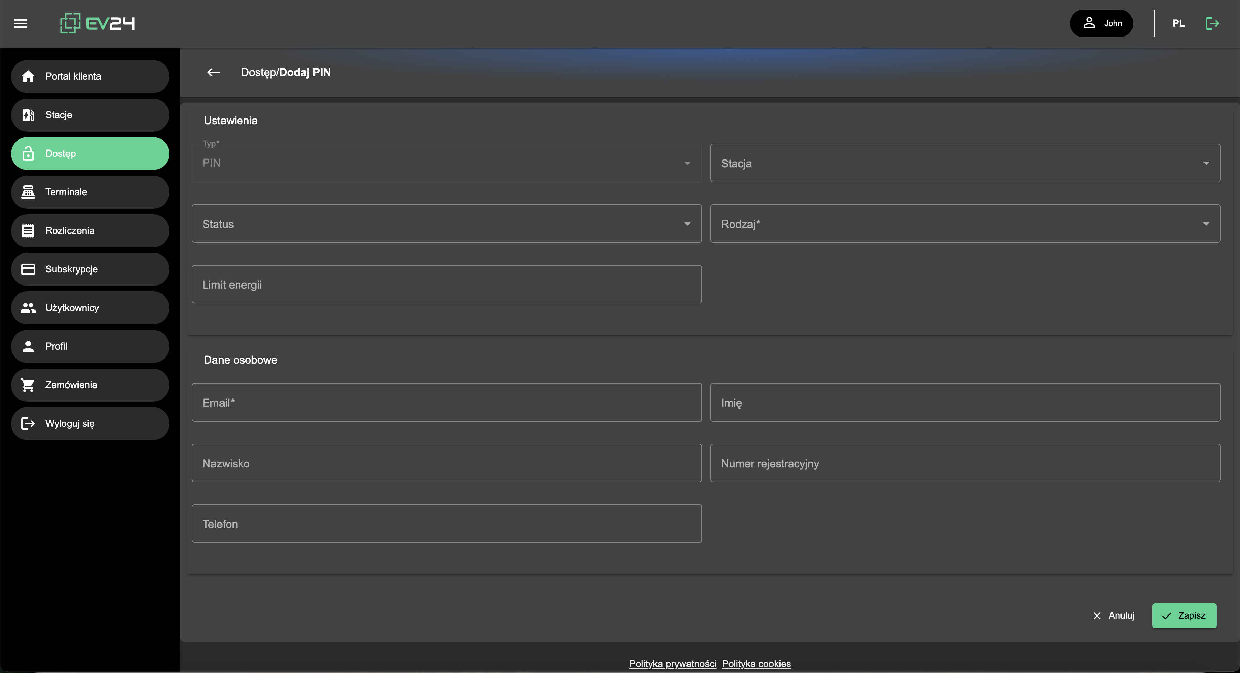The image size is (1240, 673).
Task: Open the Profil sidebar item
Action: click(90, 346)
